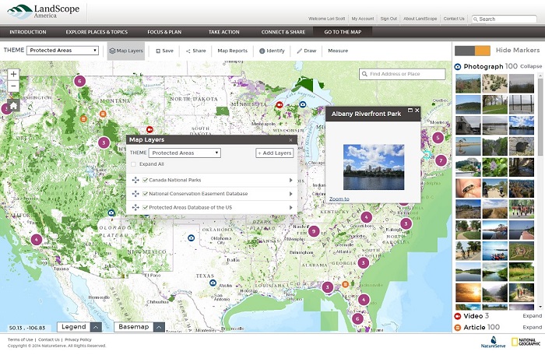Open the Connect & Share menu

point(283,32)
